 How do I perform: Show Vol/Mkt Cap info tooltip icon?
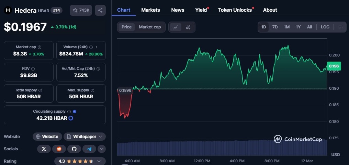[x=98, y=69]
